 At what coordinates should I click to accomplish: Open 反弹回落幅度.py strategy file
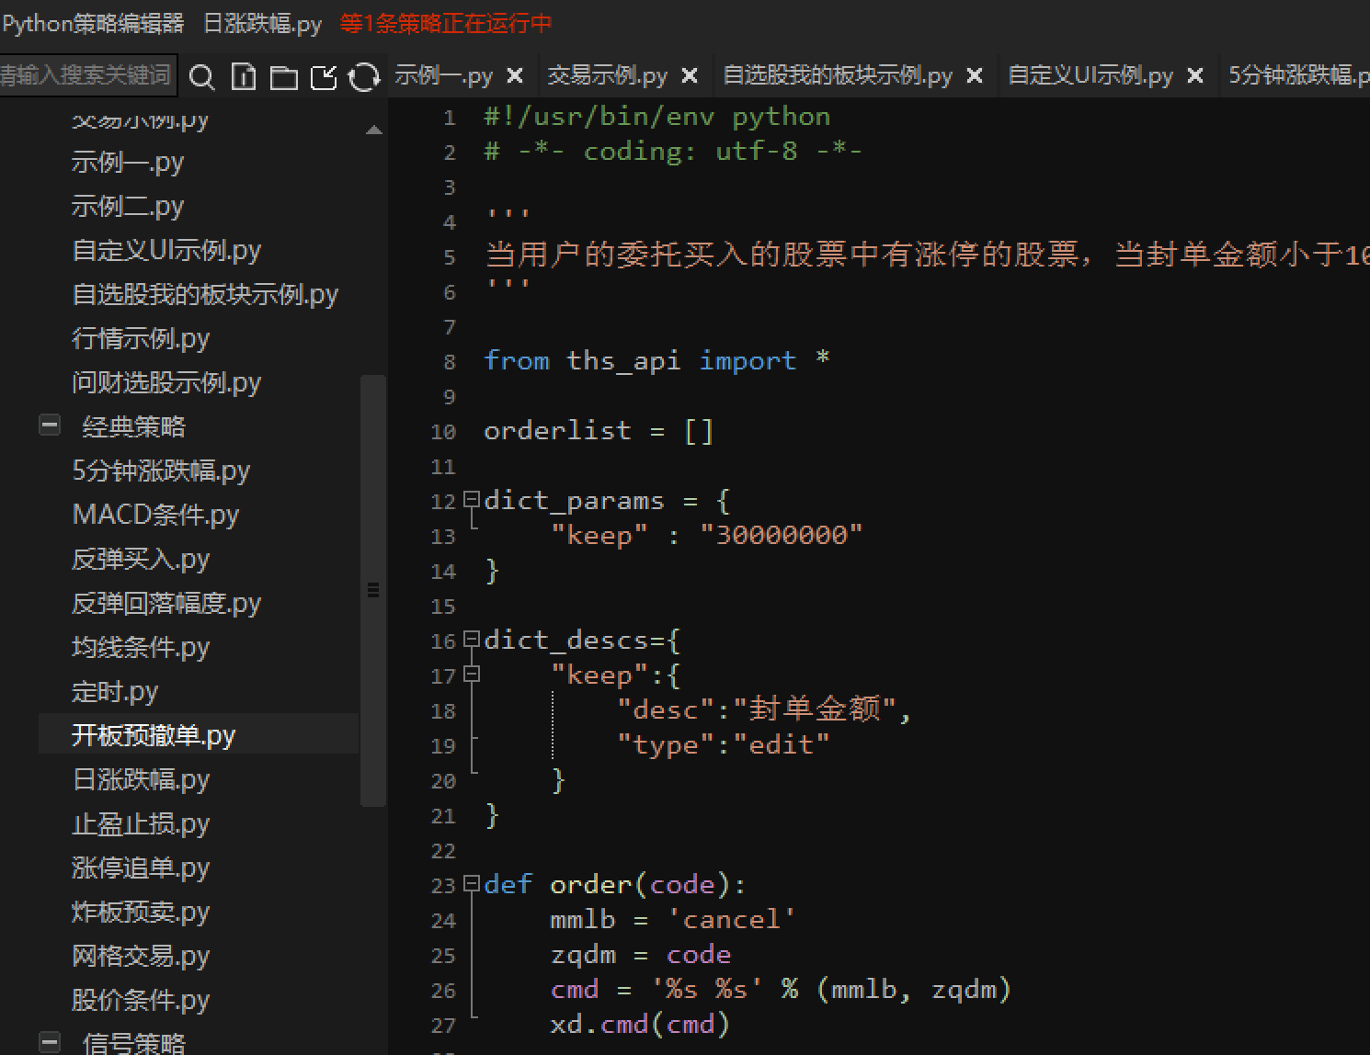pyautogui.click(x=166, y=603)
